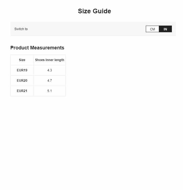
Task: Click the Switch to label
Action: click(21, 29)
